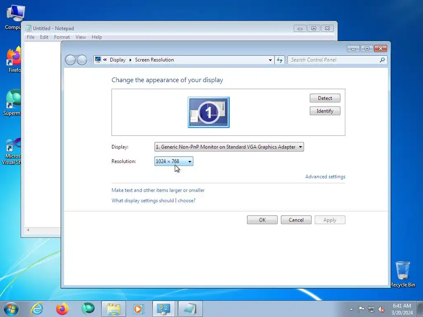Open Windows Explorer from taskbar
This screenshot has height=317, width=423.
pyautogui.click(x=114, y=309)
